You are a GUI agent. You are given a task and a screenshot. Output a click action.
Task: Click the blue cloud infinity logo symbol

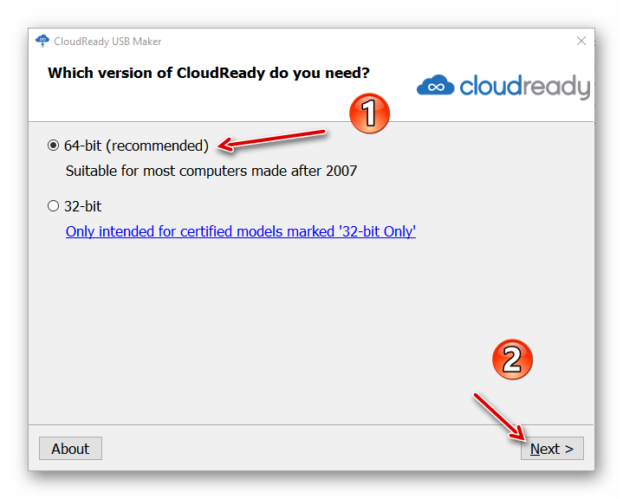[x=435, y=86]
